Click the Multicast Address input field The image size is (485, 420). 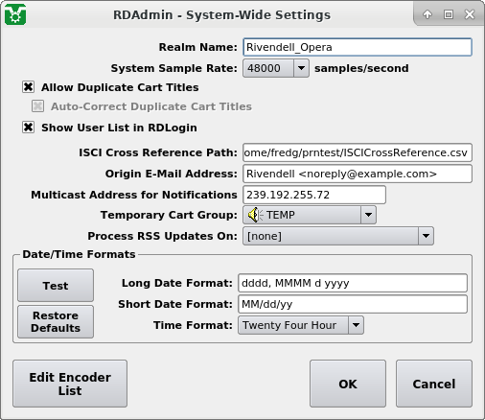(314, 195)
